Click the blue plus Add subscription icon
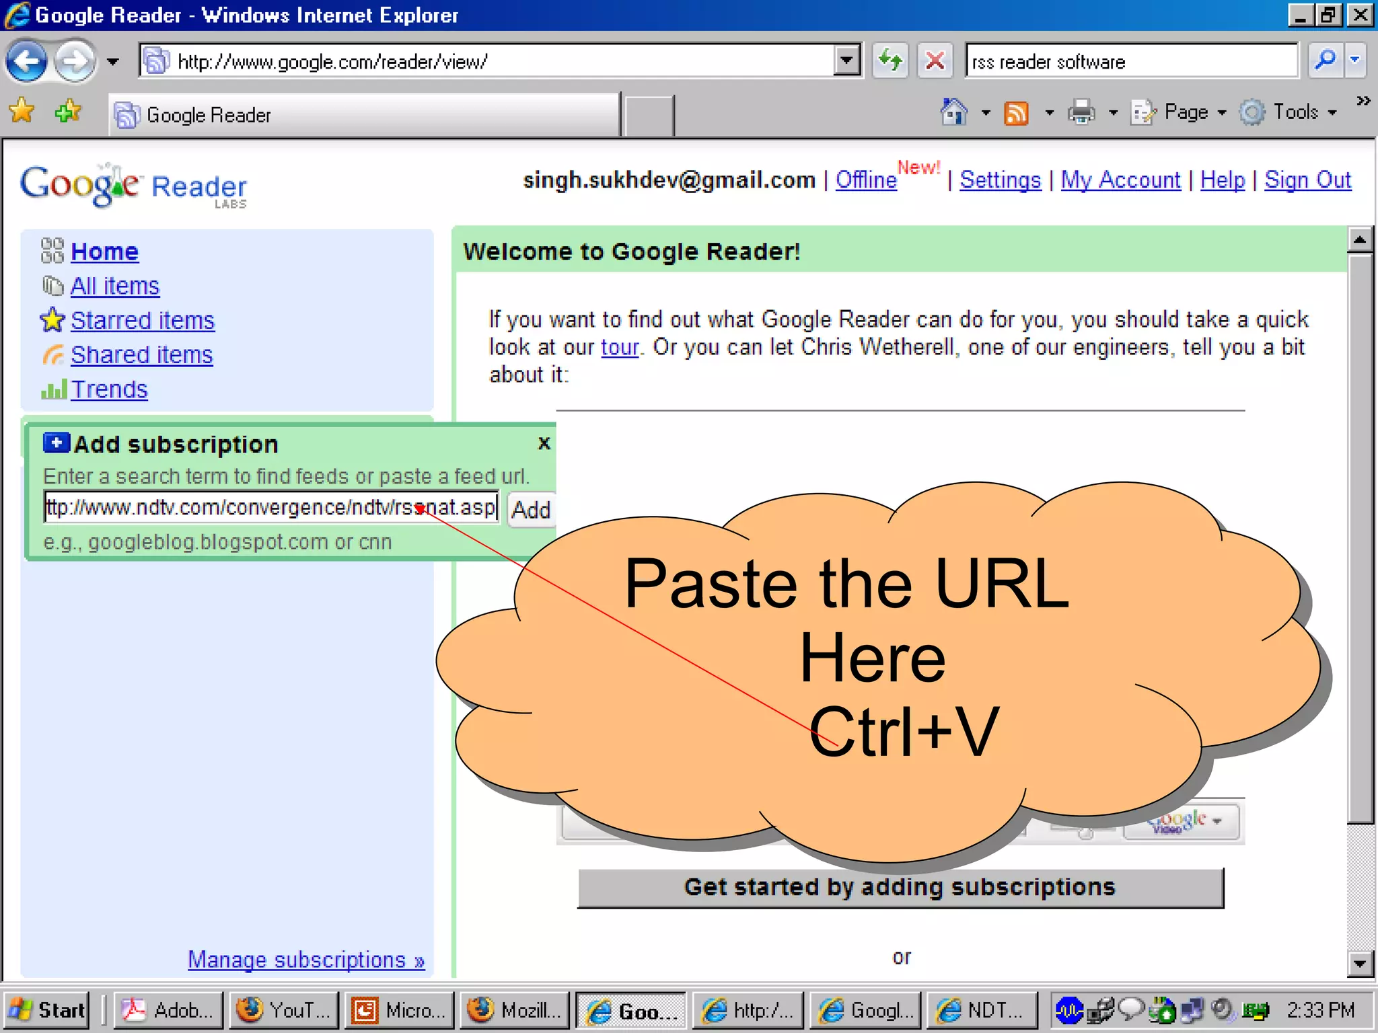The width and height of the screenshot is (1378, 1033). coord(57,443)
